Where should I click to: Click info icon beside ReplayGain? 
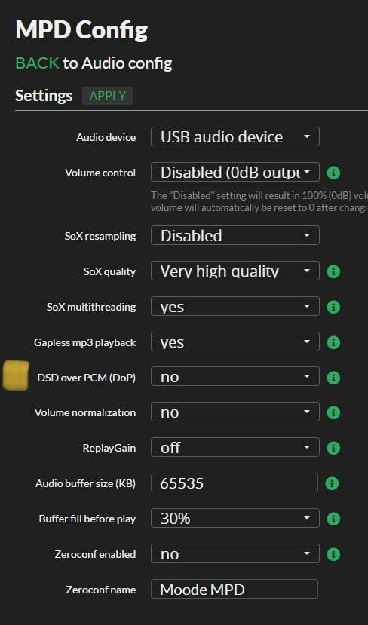(333, 448)
